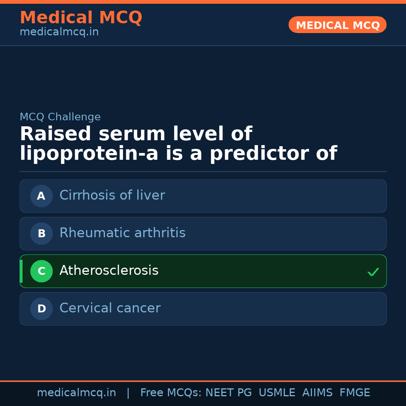The width and height of the screenshot is (406, 406).
Task: Select the Cervical cancer answer
Action: 110,308
